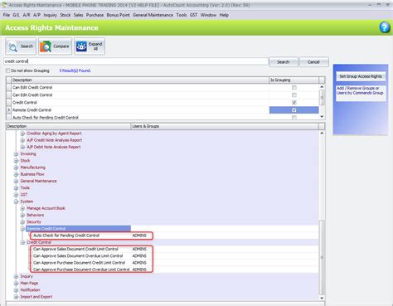Click the row selector arrow for Remote Credit Control

(x=8, y=110)
